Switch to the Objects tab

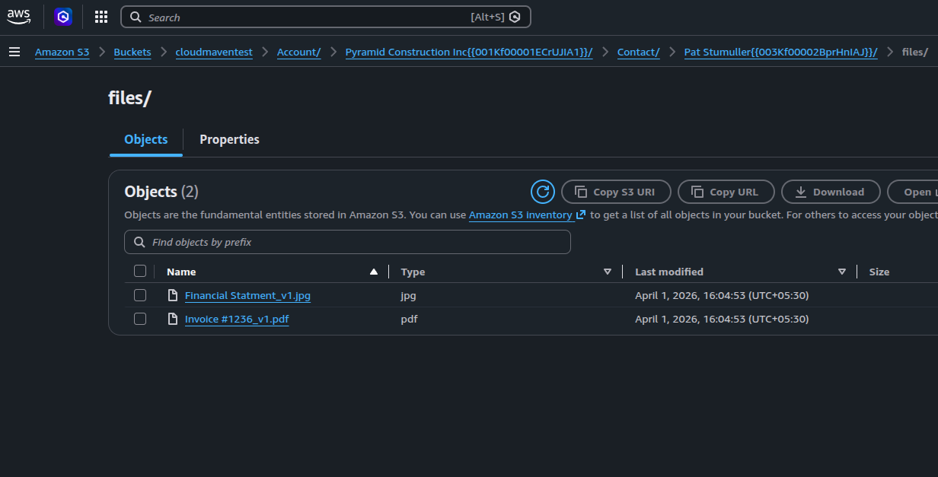click(146, 139)
